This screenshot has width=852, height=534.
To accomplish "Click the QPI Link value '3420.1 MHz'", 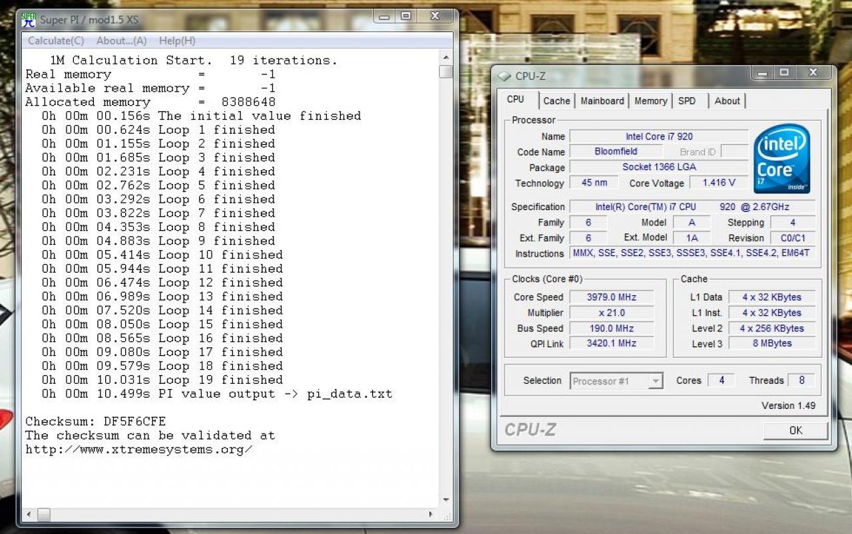I will pos(612,344).
